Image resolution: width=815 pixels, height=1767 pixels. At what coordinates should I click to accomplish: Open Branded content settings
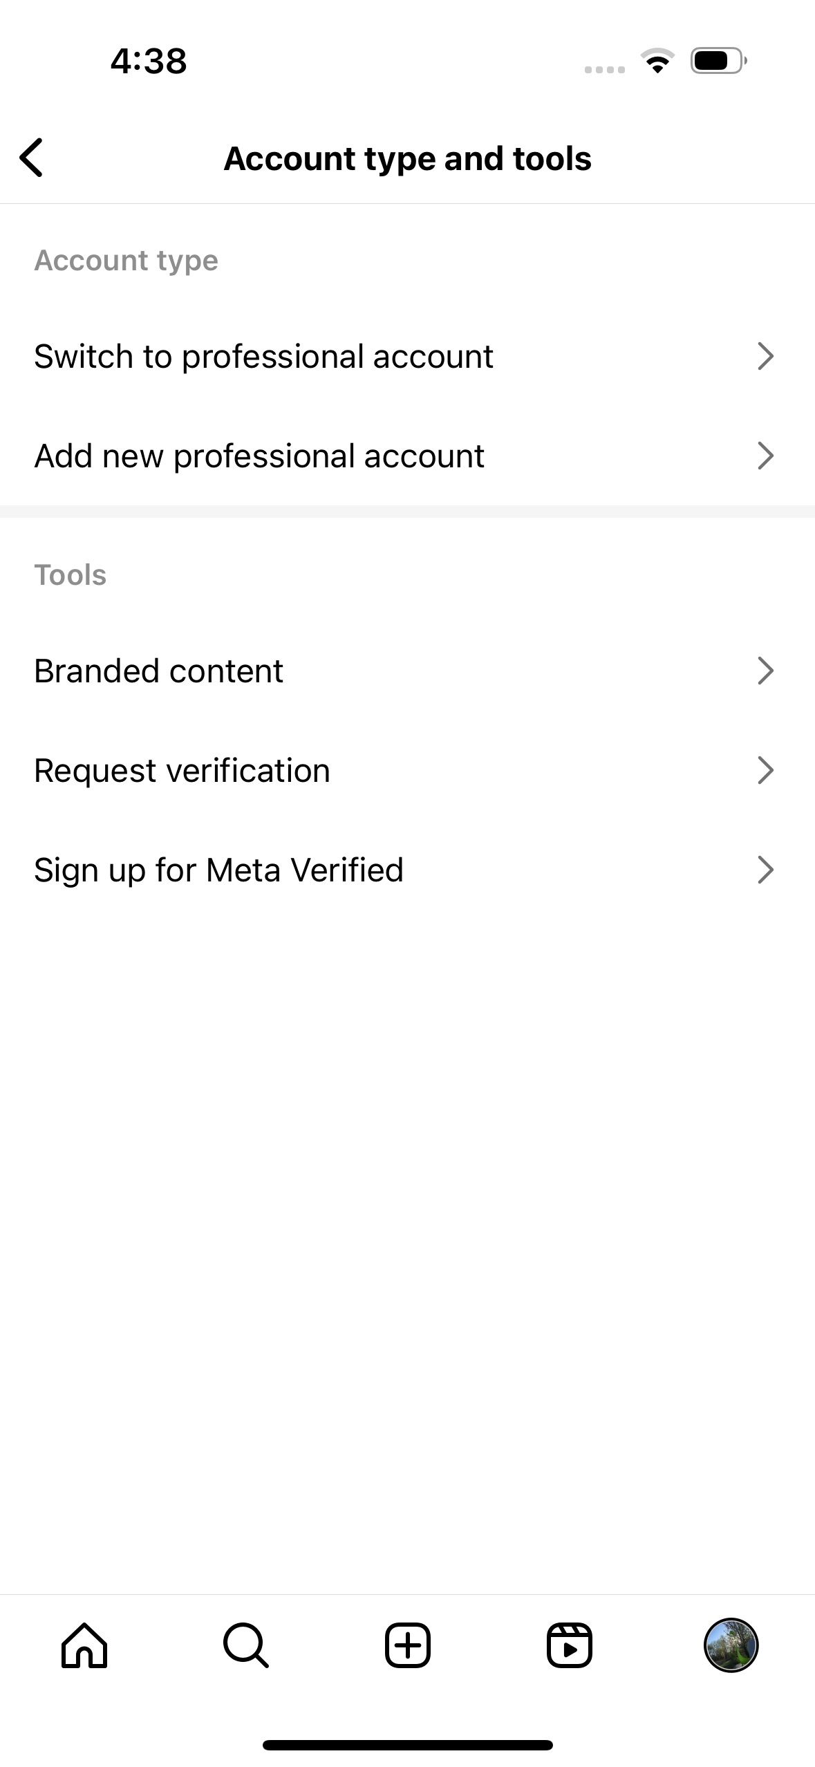[x=158, y=671]
